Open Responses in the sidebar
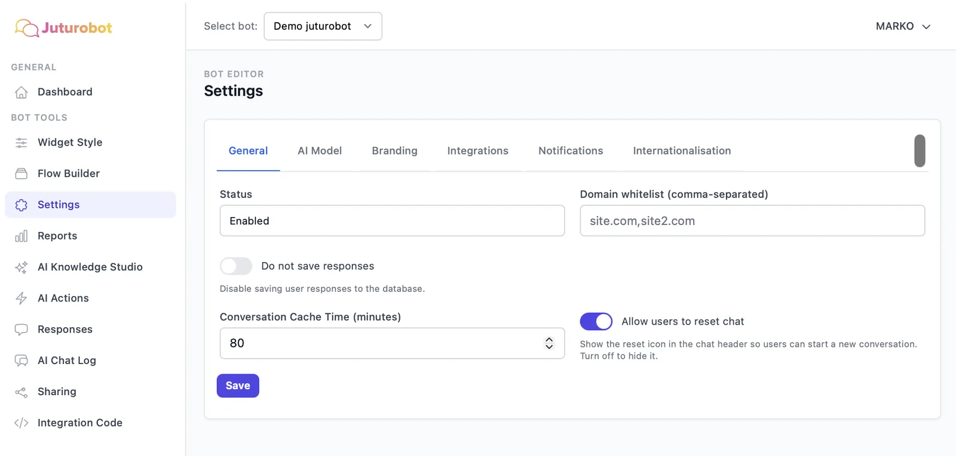The height and width of the screenshot is (456, 956). tap(91, 329)
